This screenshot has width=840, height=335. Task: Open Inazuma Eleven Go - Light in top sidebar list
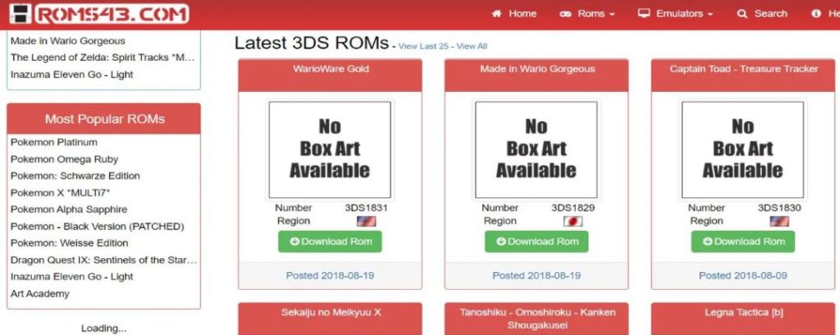click(72, 75)
